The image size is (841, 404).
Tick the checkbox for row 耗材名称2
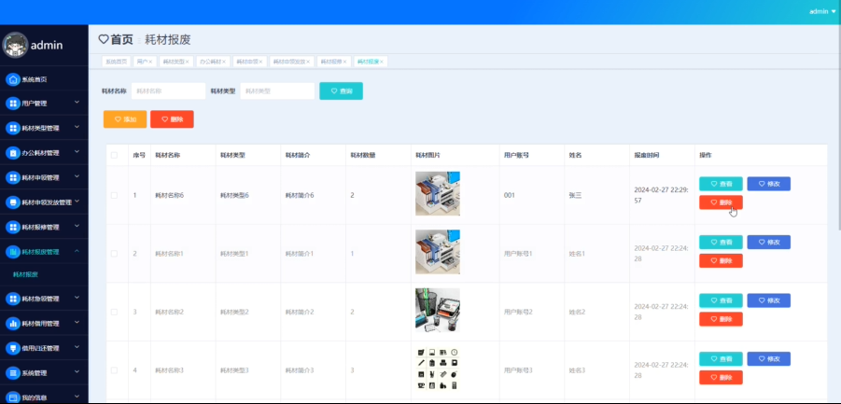point(114,312)
